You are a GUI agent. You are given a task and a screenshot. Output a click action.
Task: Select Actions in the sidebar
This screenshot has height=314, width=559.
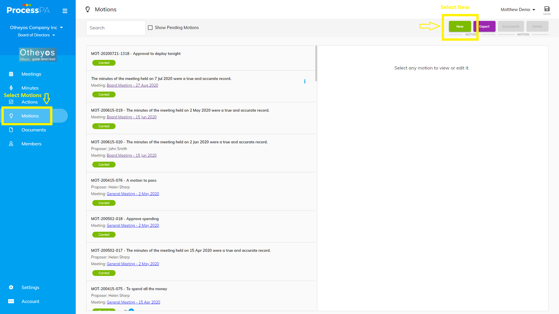click(x=29, y=102)
